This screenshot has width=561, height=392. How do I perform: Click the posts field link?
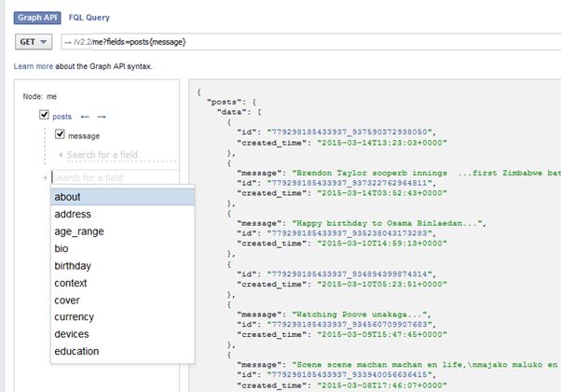62,116
